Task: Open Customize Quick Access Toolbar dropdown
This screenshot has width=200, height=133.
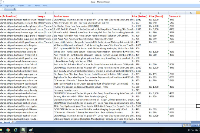Action: pos(4,2)
